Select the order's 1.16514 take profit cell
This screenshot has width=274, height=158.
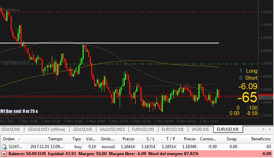(172, 146)
